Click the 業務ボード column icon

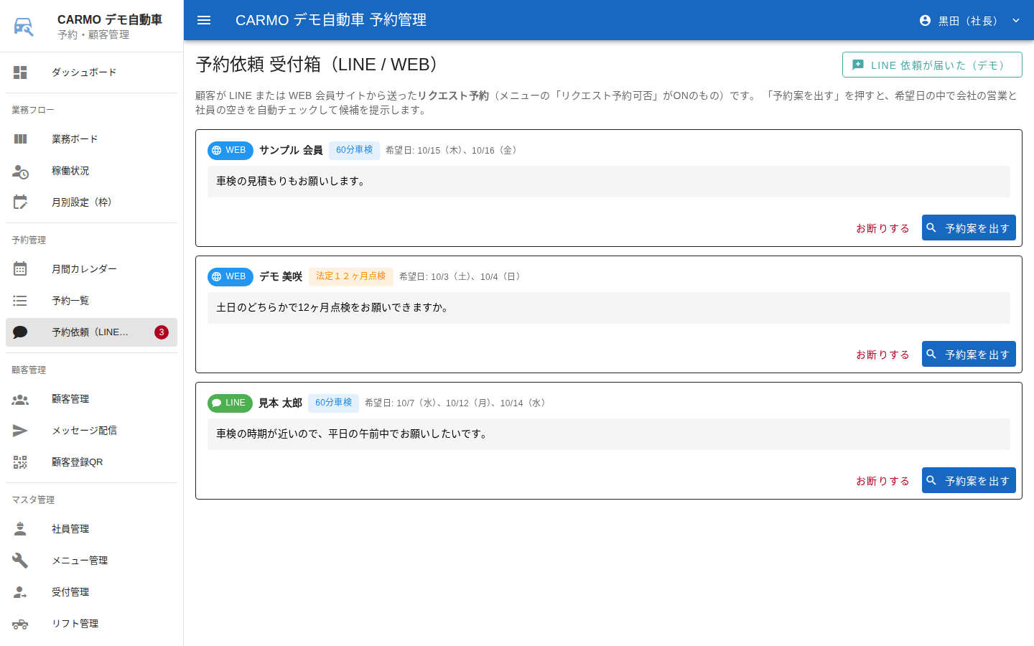20,139
